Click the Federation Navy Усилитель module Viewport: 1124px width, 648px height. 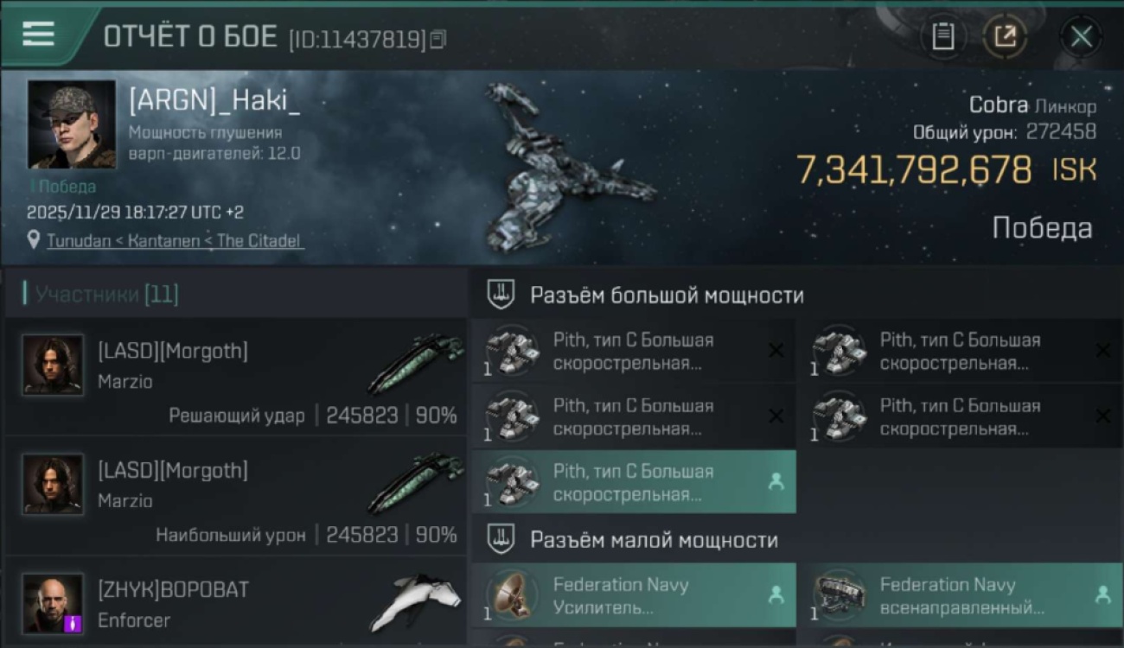click(x=634, y=595)
